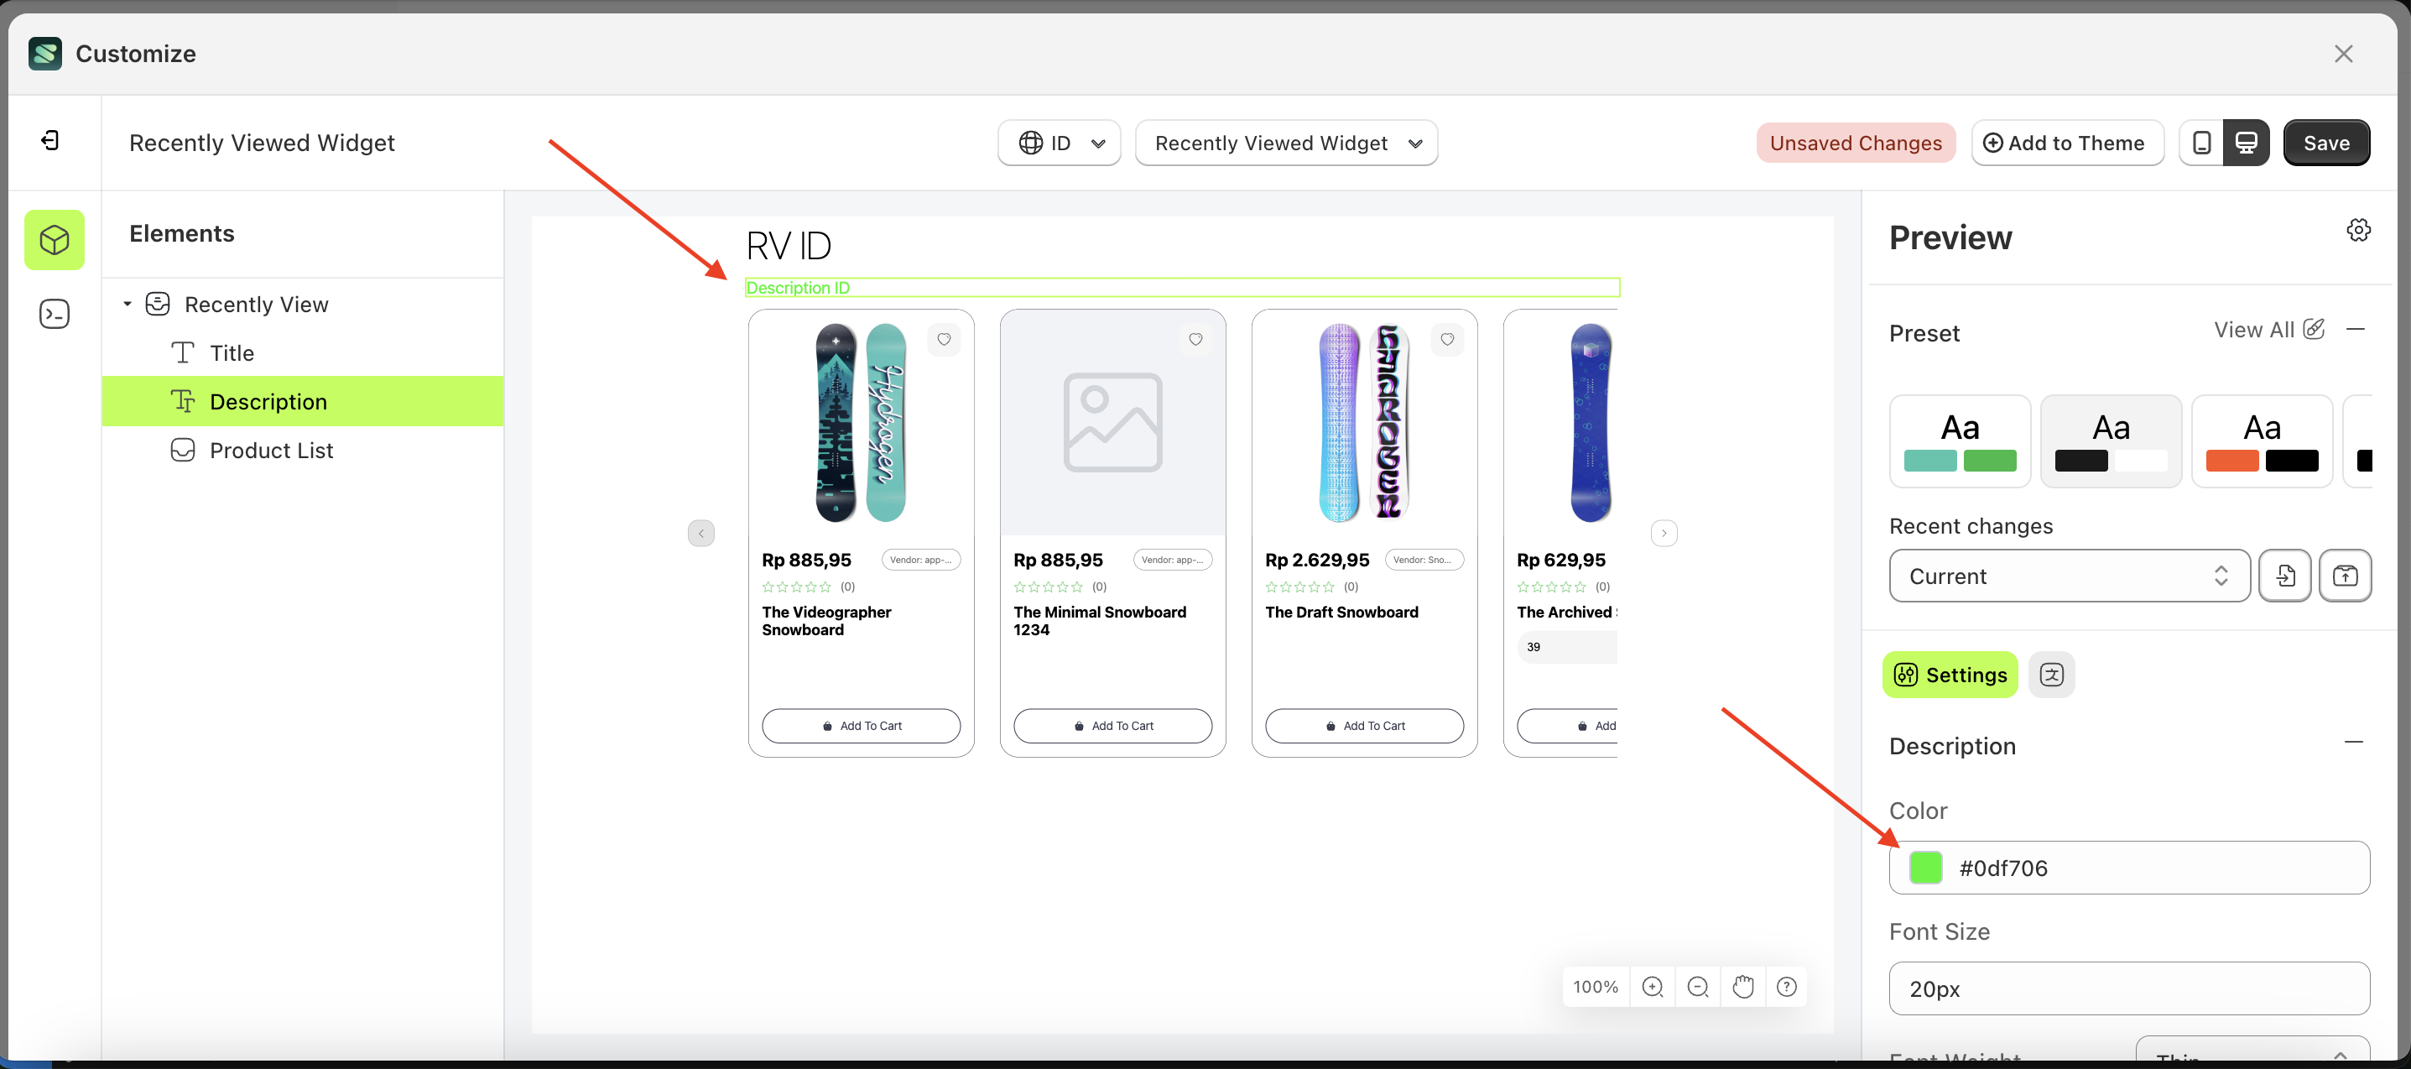Open the Preview settings gear icon
Viewport: 2411px width, 1069px height.
tap(2357, 229)
